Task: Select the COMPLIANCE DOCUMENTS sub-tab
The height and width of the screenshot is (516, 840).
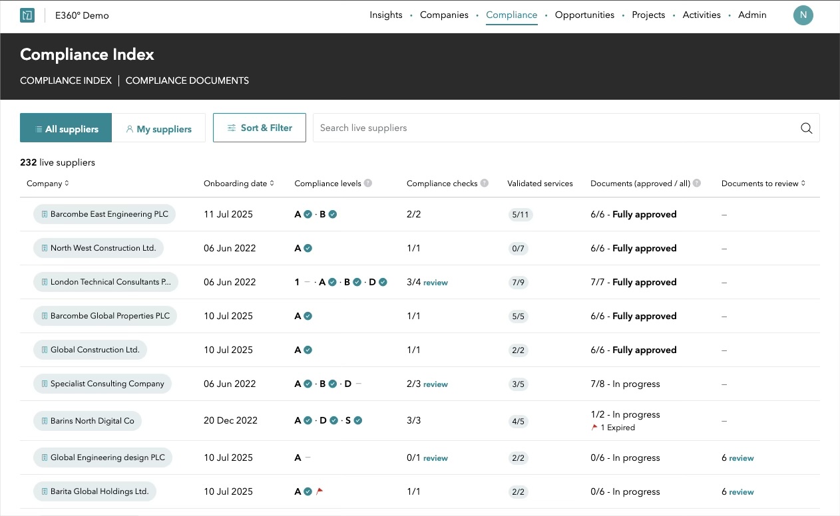Action: 187,80
